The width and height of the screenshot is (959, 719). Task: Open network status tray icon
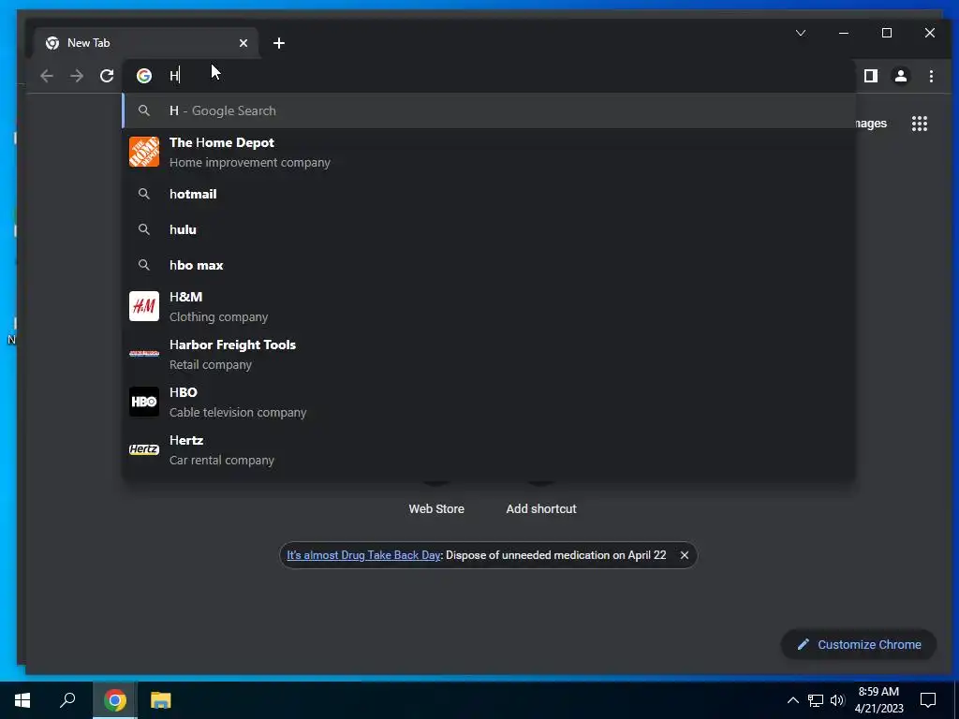(x=816, y=700)
